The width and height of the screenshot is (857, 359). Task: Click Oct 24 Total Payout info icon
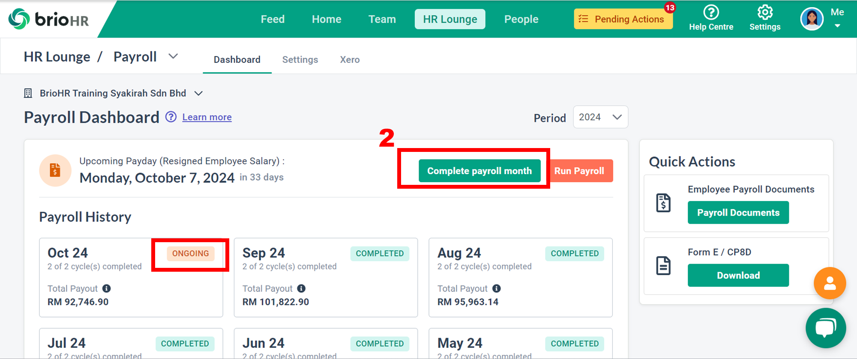coord(107,288)
